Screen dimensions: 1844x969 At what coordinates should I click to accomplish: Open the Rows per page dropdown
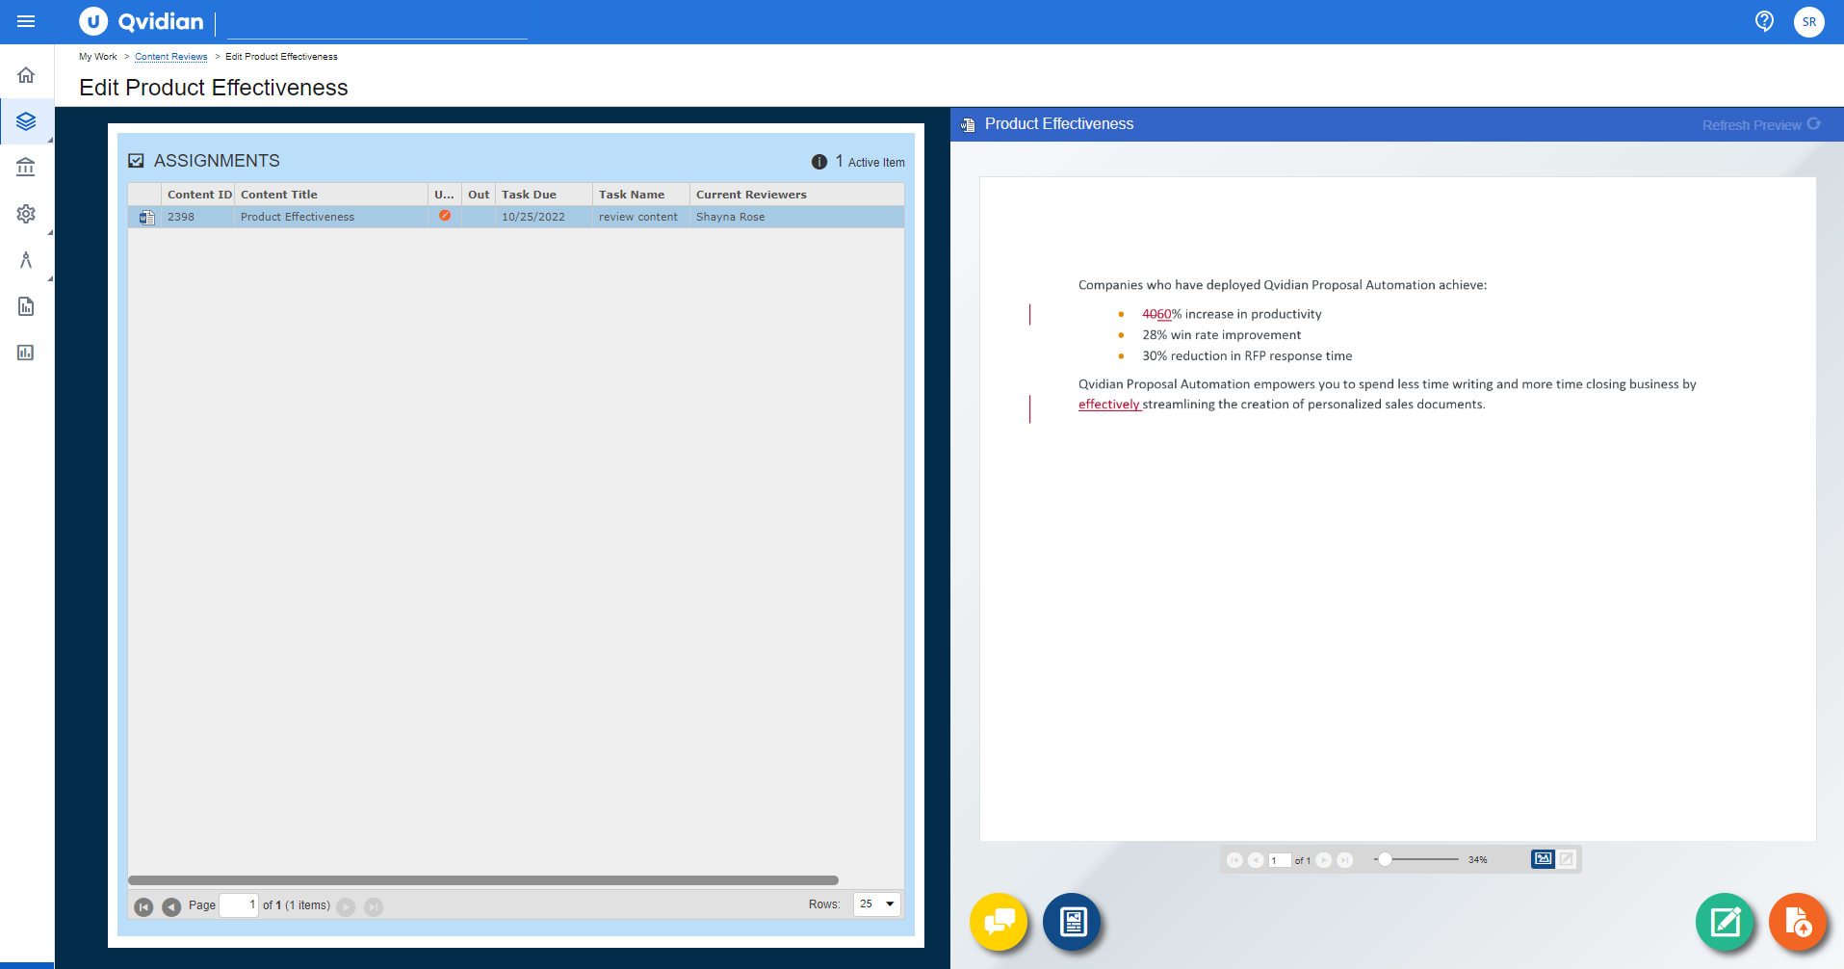point(875,904)
